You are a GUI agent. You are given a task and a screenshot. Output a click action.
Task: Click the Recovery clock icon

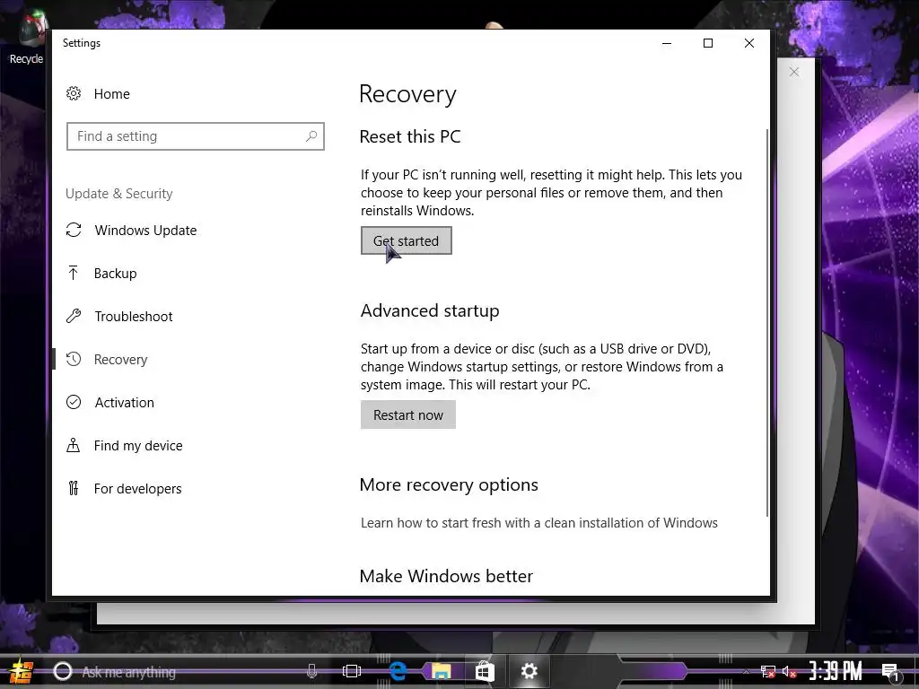(74, 359)
